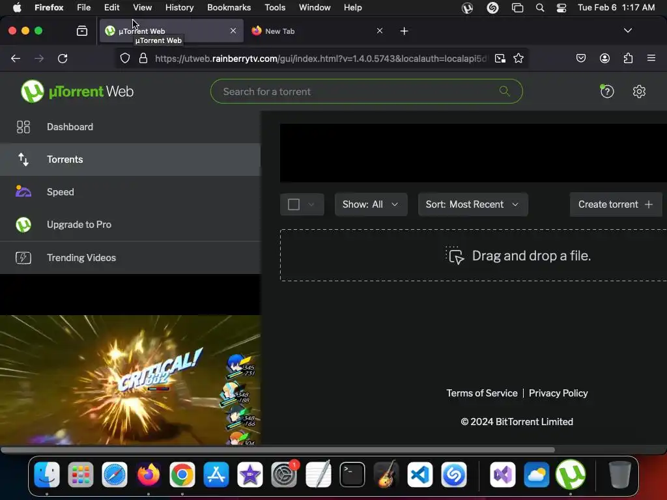The width and height of the screenshot is (667, 500).
Task: Open the µTorrent app in the dock
Action: [x=571, y=475]
